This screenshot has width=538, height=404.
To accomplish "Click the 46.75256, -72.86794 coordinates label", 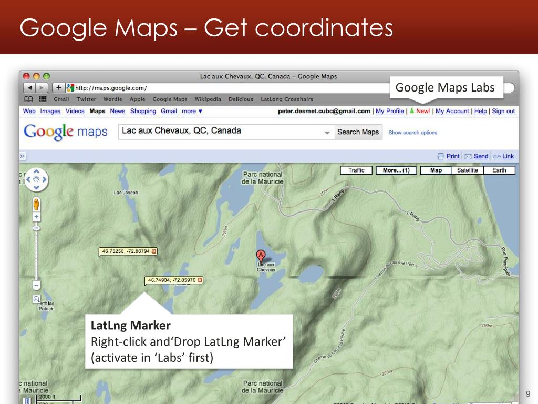I will (126, 251).
